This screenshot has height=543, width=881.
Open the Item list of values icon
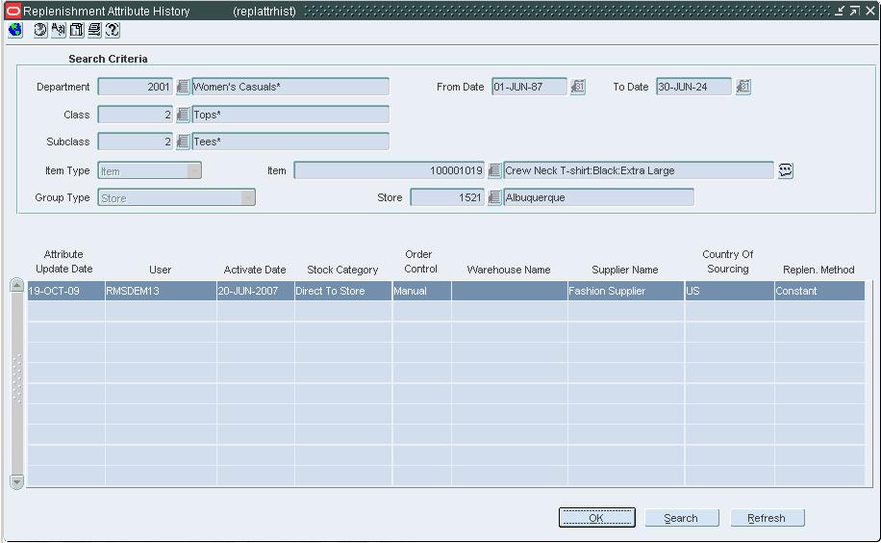(x=494, y=170)
